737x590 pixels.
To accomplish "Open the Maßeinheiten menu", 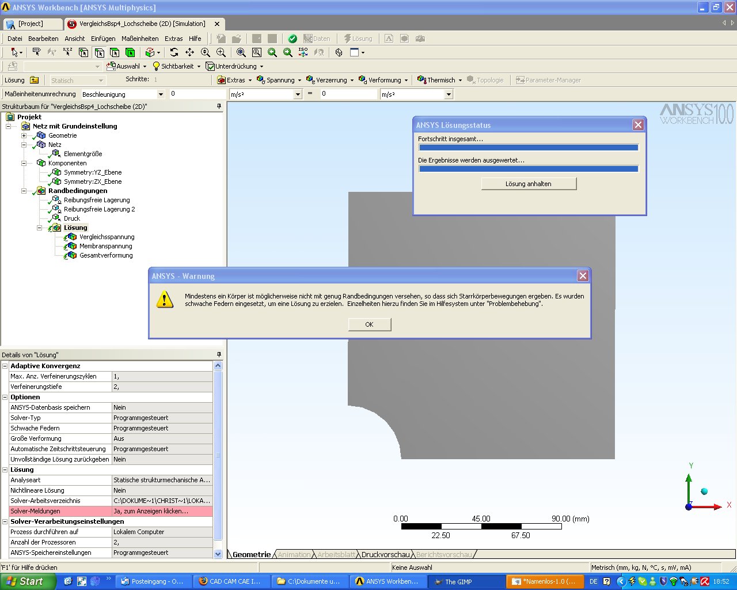I will tap(140, 39).
